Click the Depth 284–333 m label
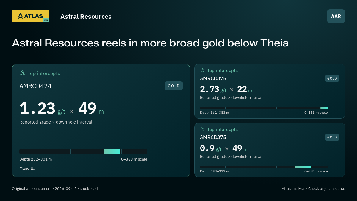 (x=214, y=171)
